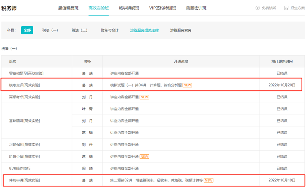The height and width of the screenshot is (188, 307).
Task: Click the 涉税服务相关法律 subject link
Action: [144, 30]
